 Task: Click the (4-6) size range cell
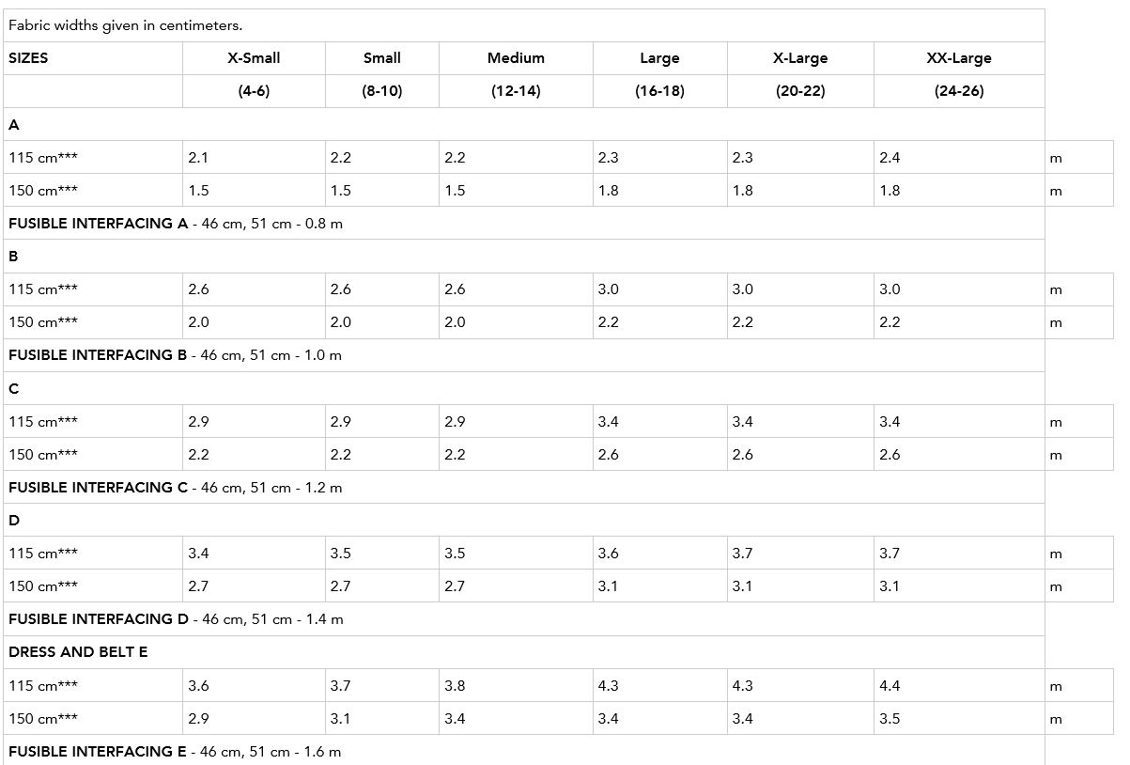click(x=254, y=91)
